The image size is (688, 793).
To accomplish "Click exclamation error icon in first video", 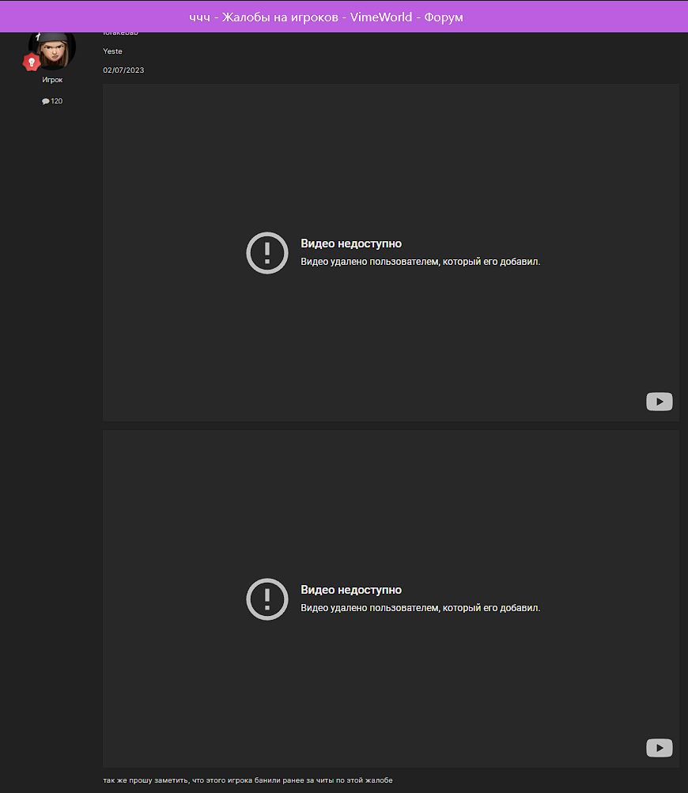I will click(267, 253).
